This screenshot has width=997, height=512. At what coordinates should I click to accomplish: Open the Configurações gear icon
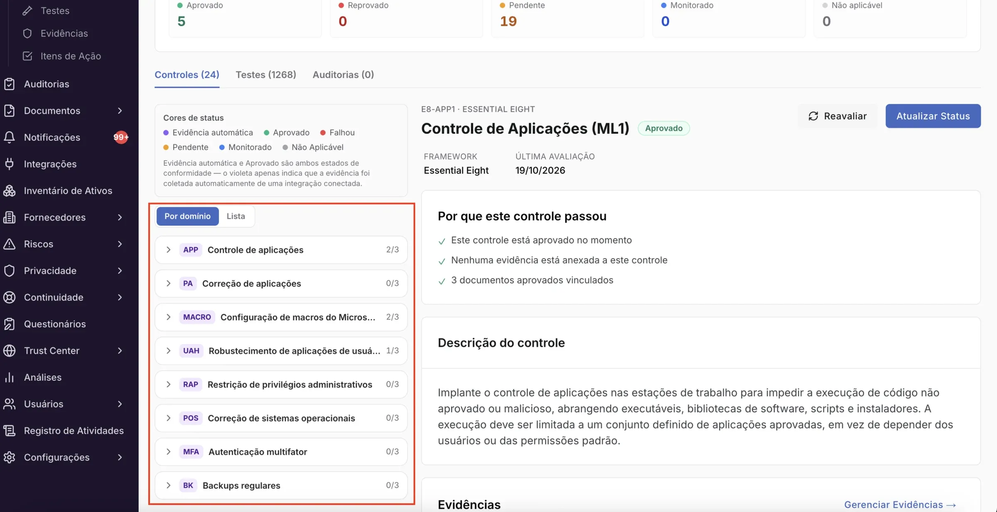pos(9,457)
